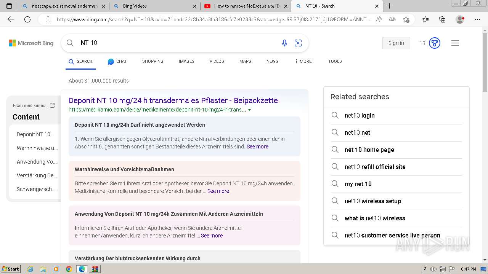Open the Collections icon

click(x=442, y=19)
